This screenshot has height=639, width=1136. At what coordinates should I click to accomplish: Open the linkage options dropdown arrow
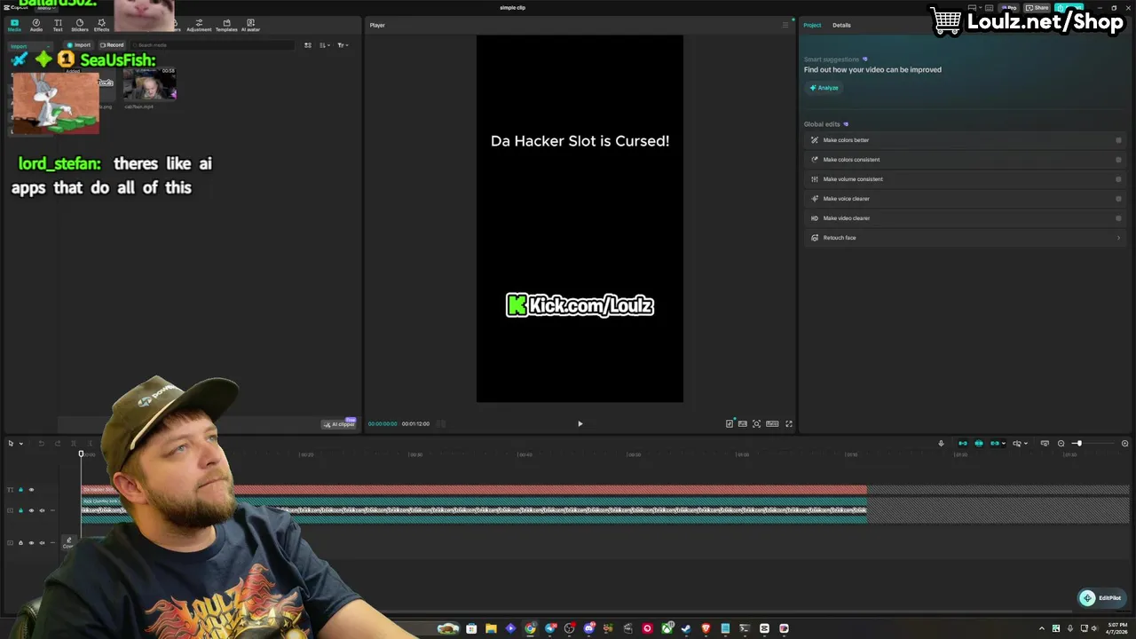tap(1004, 444)
